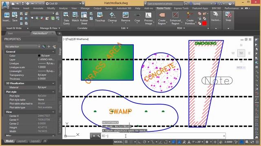Open the Vectorization tools

pos(216,17)
